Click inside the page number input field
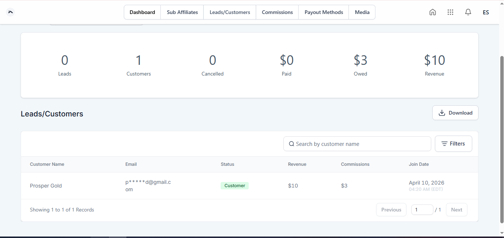 coord(422,209)
